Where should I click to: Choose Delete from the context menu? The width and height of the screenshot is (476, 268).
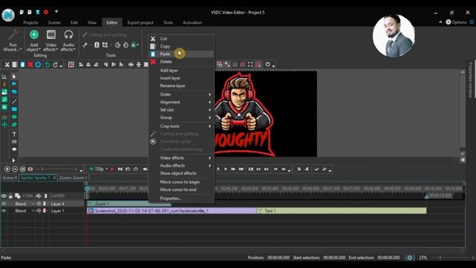pos(181,62)
